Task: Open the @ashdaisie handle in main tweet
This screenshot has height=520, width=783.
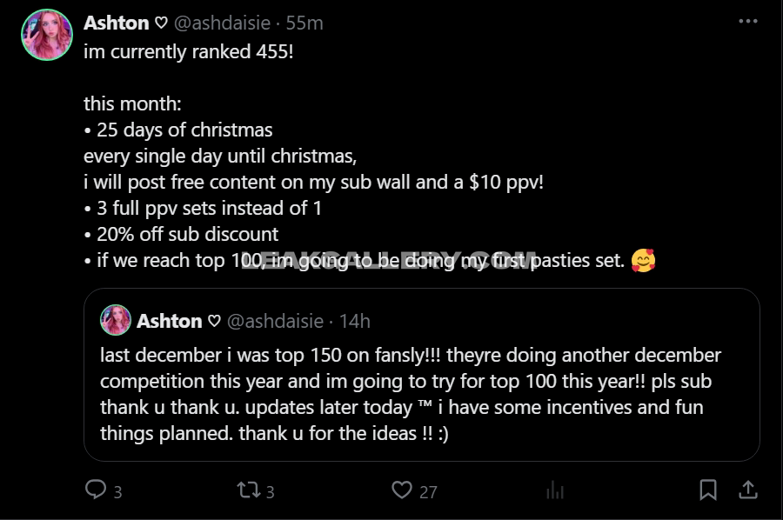Action: pos(225,23)
